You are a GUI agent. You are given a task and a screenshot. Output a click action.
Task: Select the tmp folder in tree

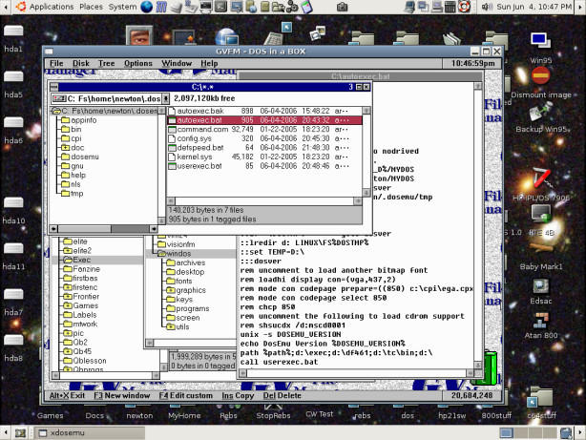[x=73, y=193]
